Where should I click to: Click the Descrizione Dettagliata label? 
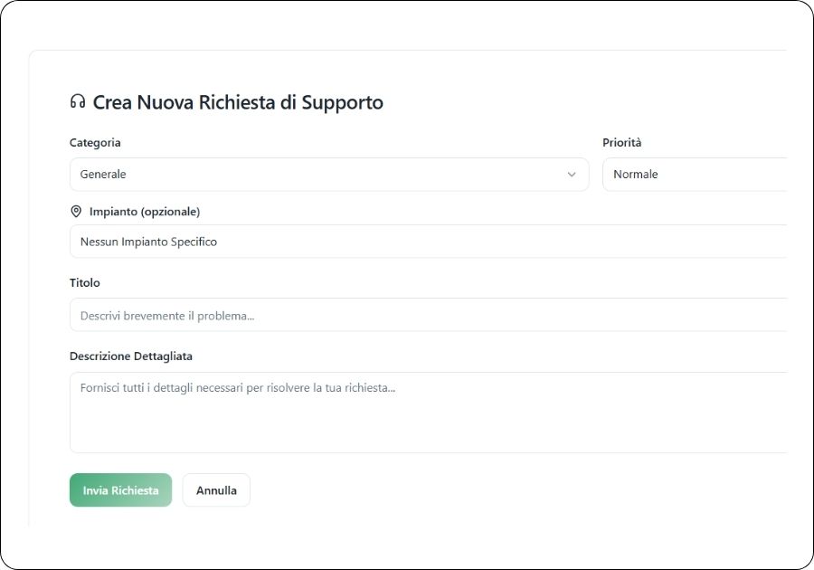[131, 356]
